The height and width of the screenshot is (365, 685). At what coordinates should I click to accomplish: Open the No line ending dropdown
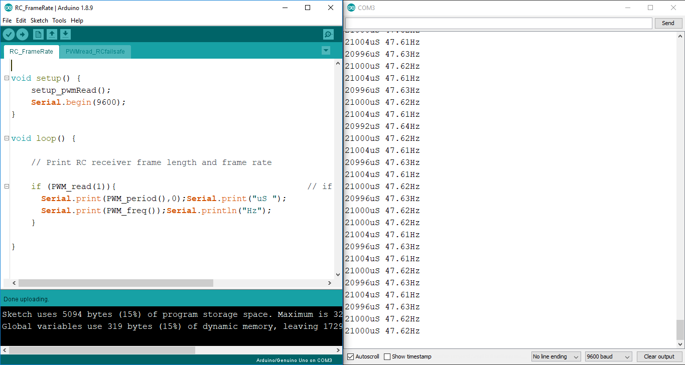click(556, 356)
